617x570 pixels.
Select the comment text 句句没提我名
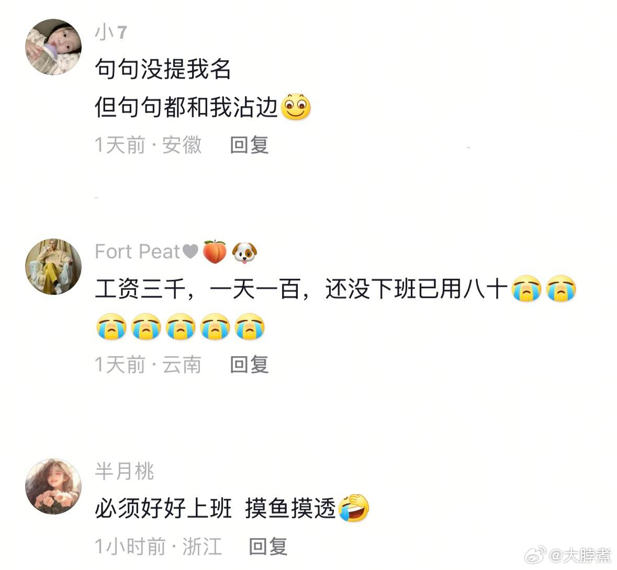[163, 69]
